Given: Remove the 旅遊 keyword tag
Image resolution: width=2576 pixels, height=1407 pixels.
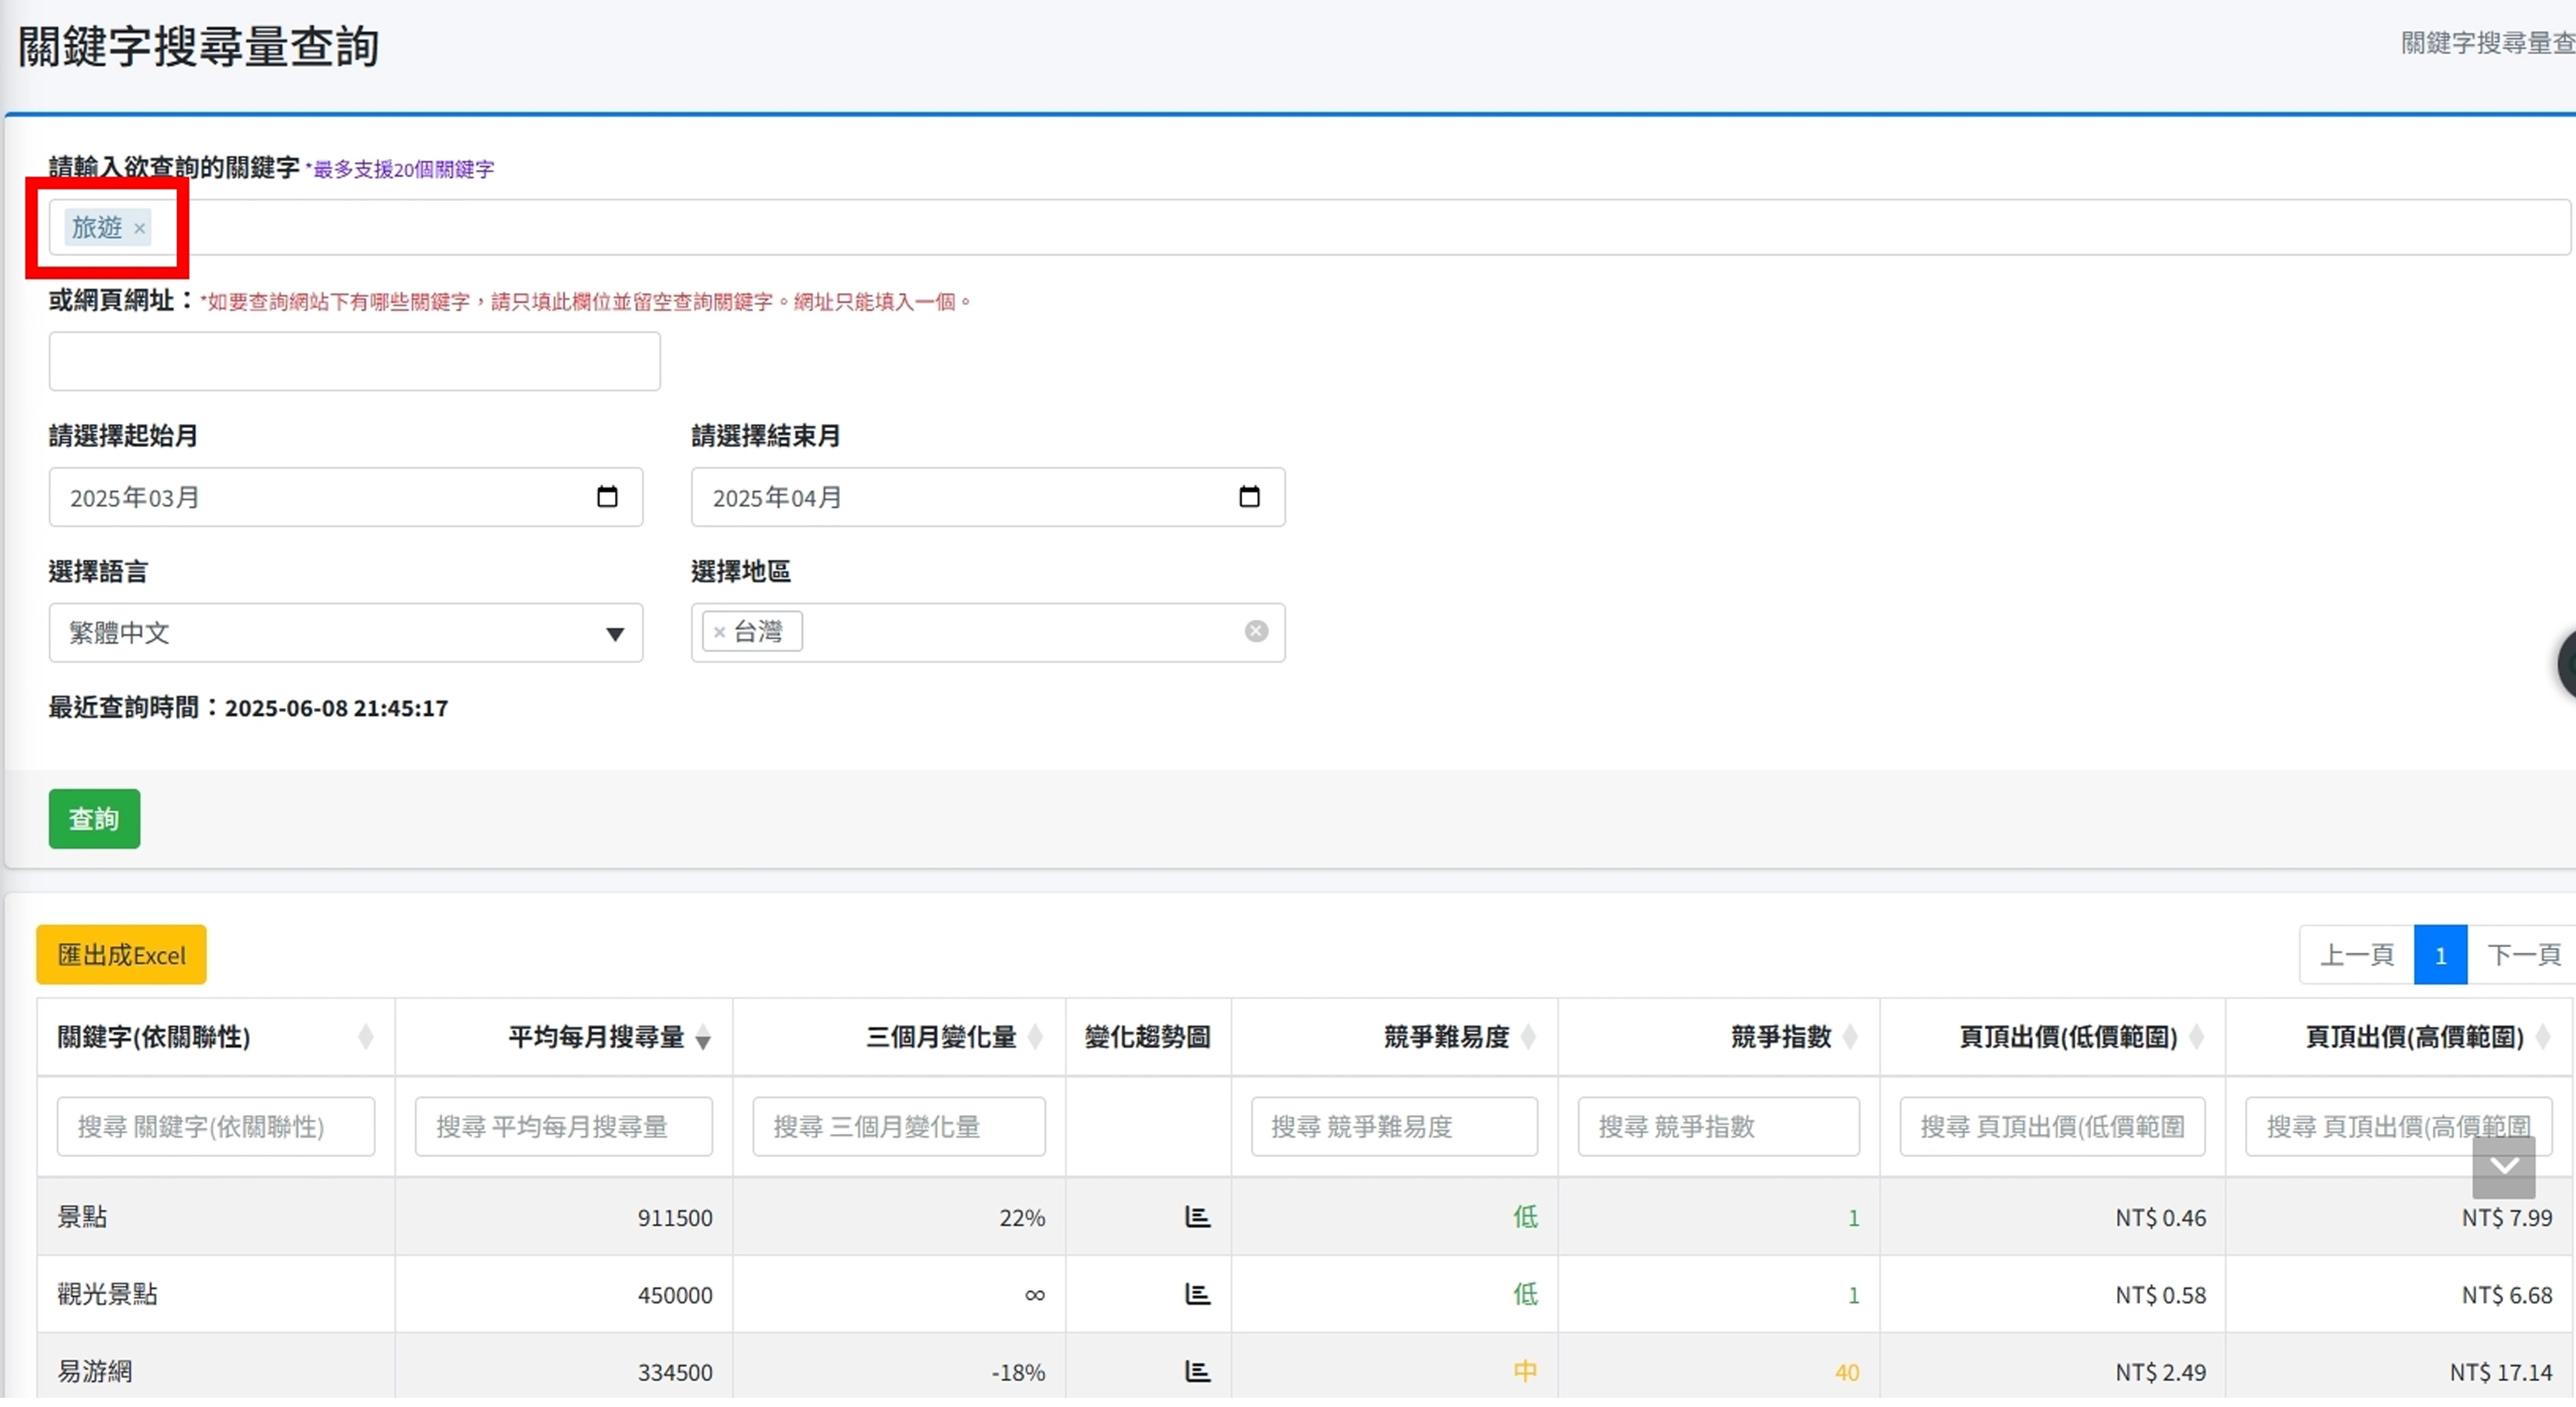Looking at the screenshot, I should (140, 228).
